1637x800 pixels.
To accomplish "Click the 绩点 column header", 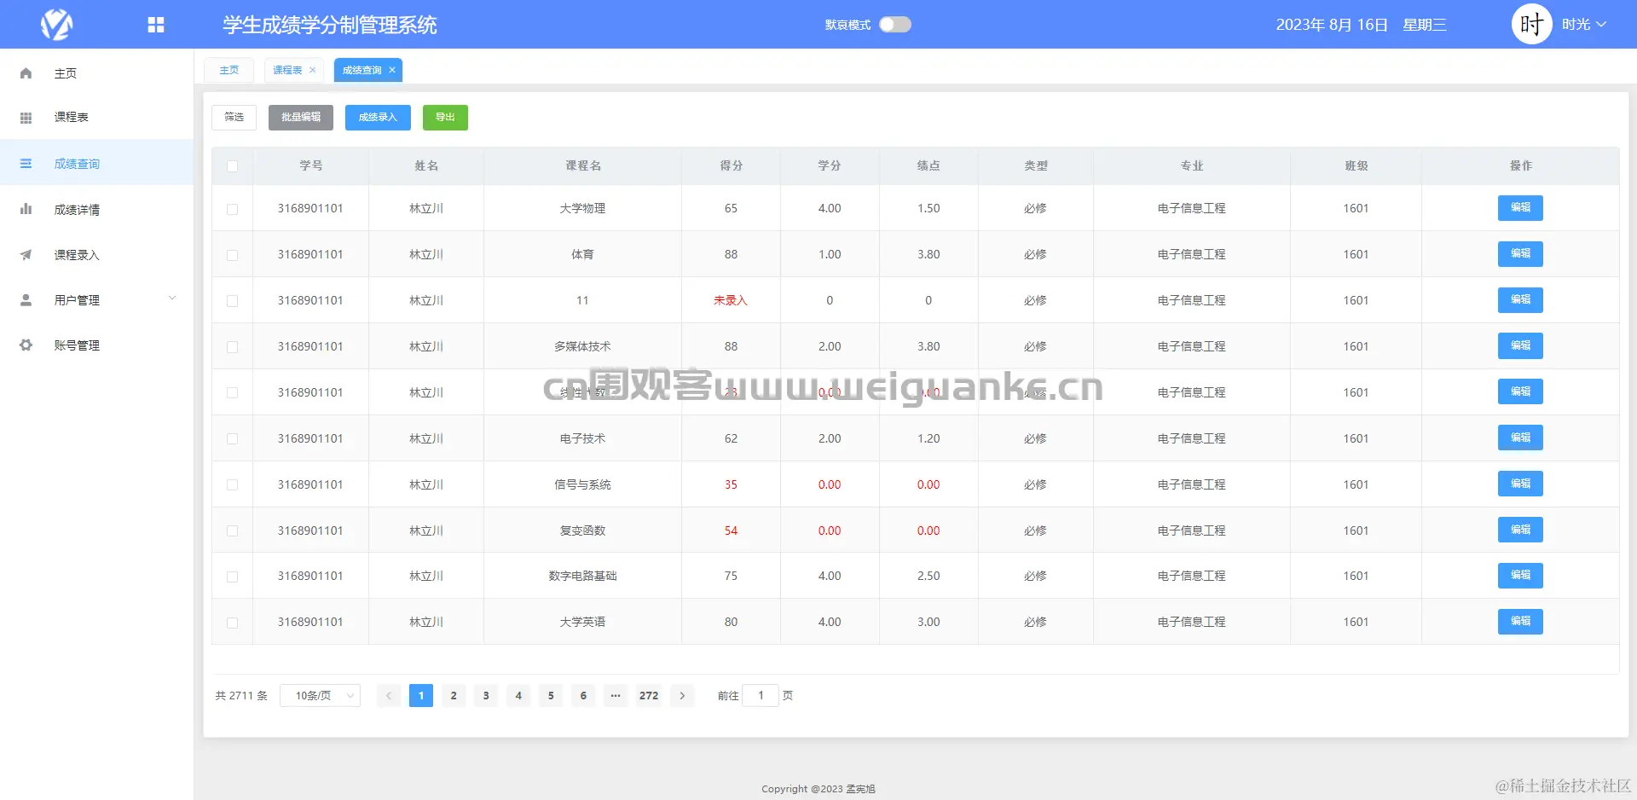I will click(x=928, y=166).
